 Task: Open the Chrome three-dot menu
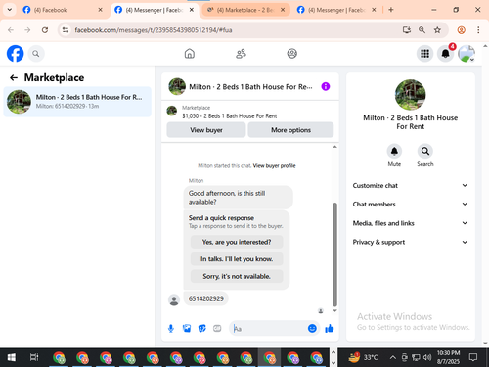click(478, 30)
